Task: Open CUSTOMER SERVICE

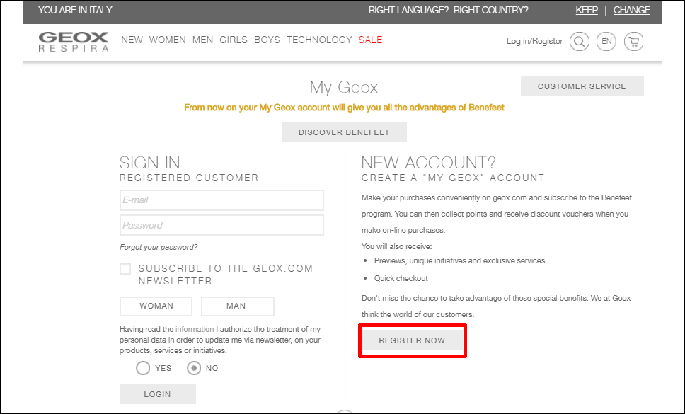Action: tap(582, 86)
